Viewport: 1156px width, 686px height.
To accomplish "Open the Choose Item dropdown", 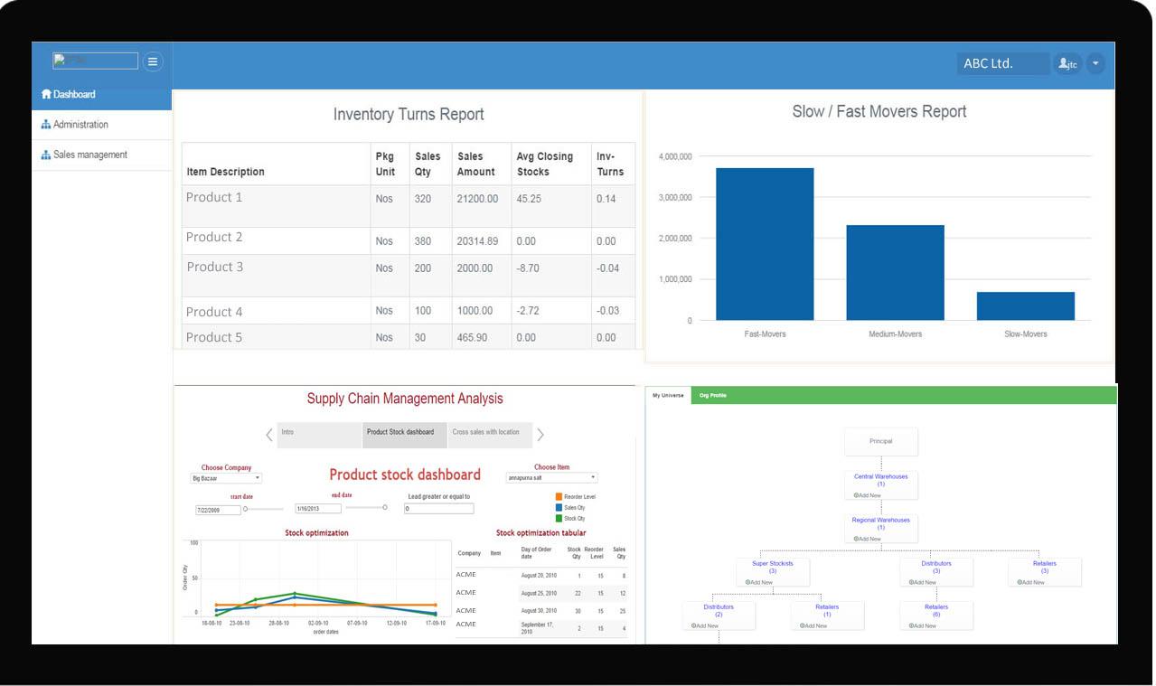I will pyautogui.click(x=551, y=477).
